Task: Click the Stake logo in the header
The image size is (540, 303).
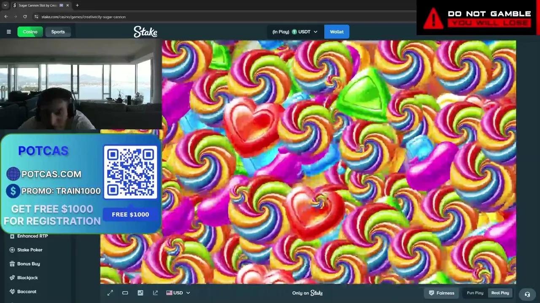Action: (x=146, y=32)
